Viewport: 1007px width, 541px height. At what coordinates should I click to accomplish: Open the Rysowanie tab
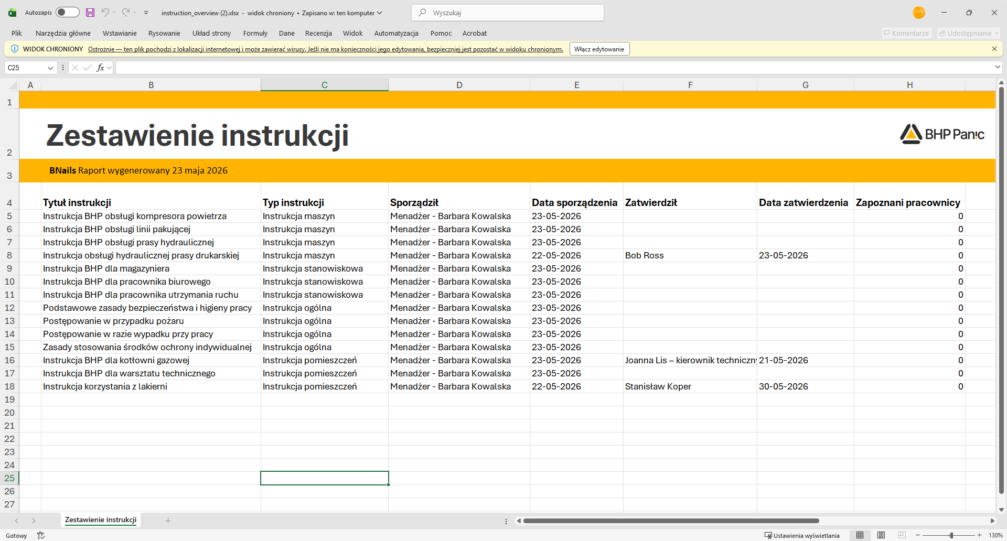(x=164, y=33)
